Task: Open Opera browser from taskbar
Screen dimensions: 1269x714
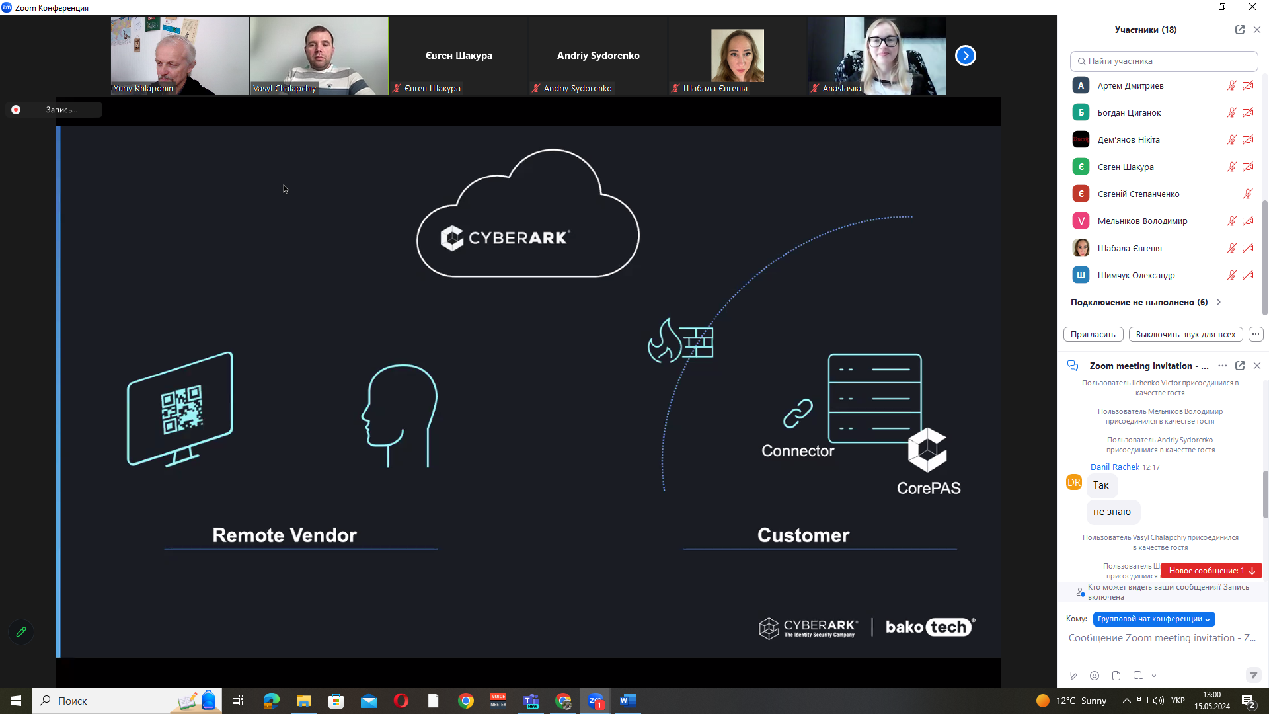Action: pyautogui.click(x=401, y=701)
